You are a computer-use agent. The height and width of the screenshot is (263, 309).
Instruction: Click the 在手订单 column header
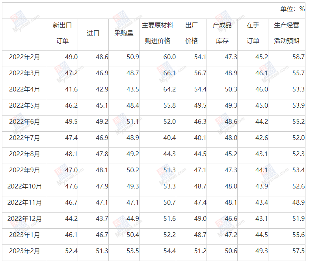tap(253, 33)
